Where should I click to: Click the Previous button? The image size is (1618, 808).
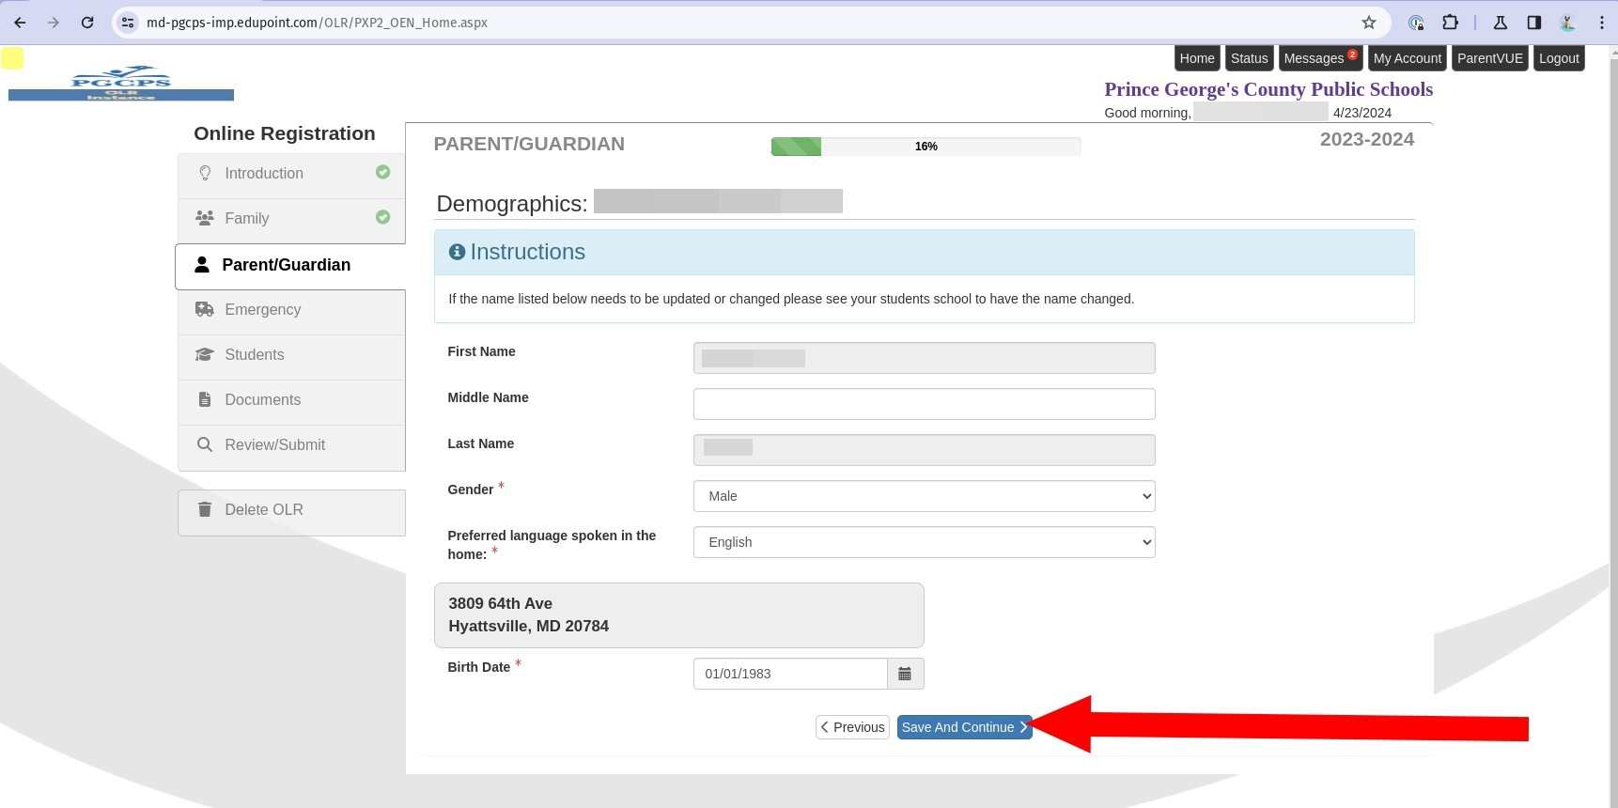click(852, 727)
